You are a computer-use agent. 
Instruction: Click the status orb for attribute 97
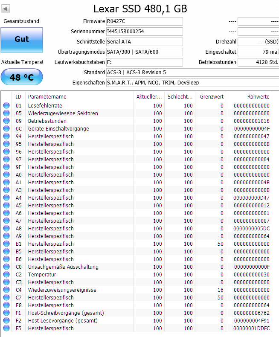pos(6,159)
